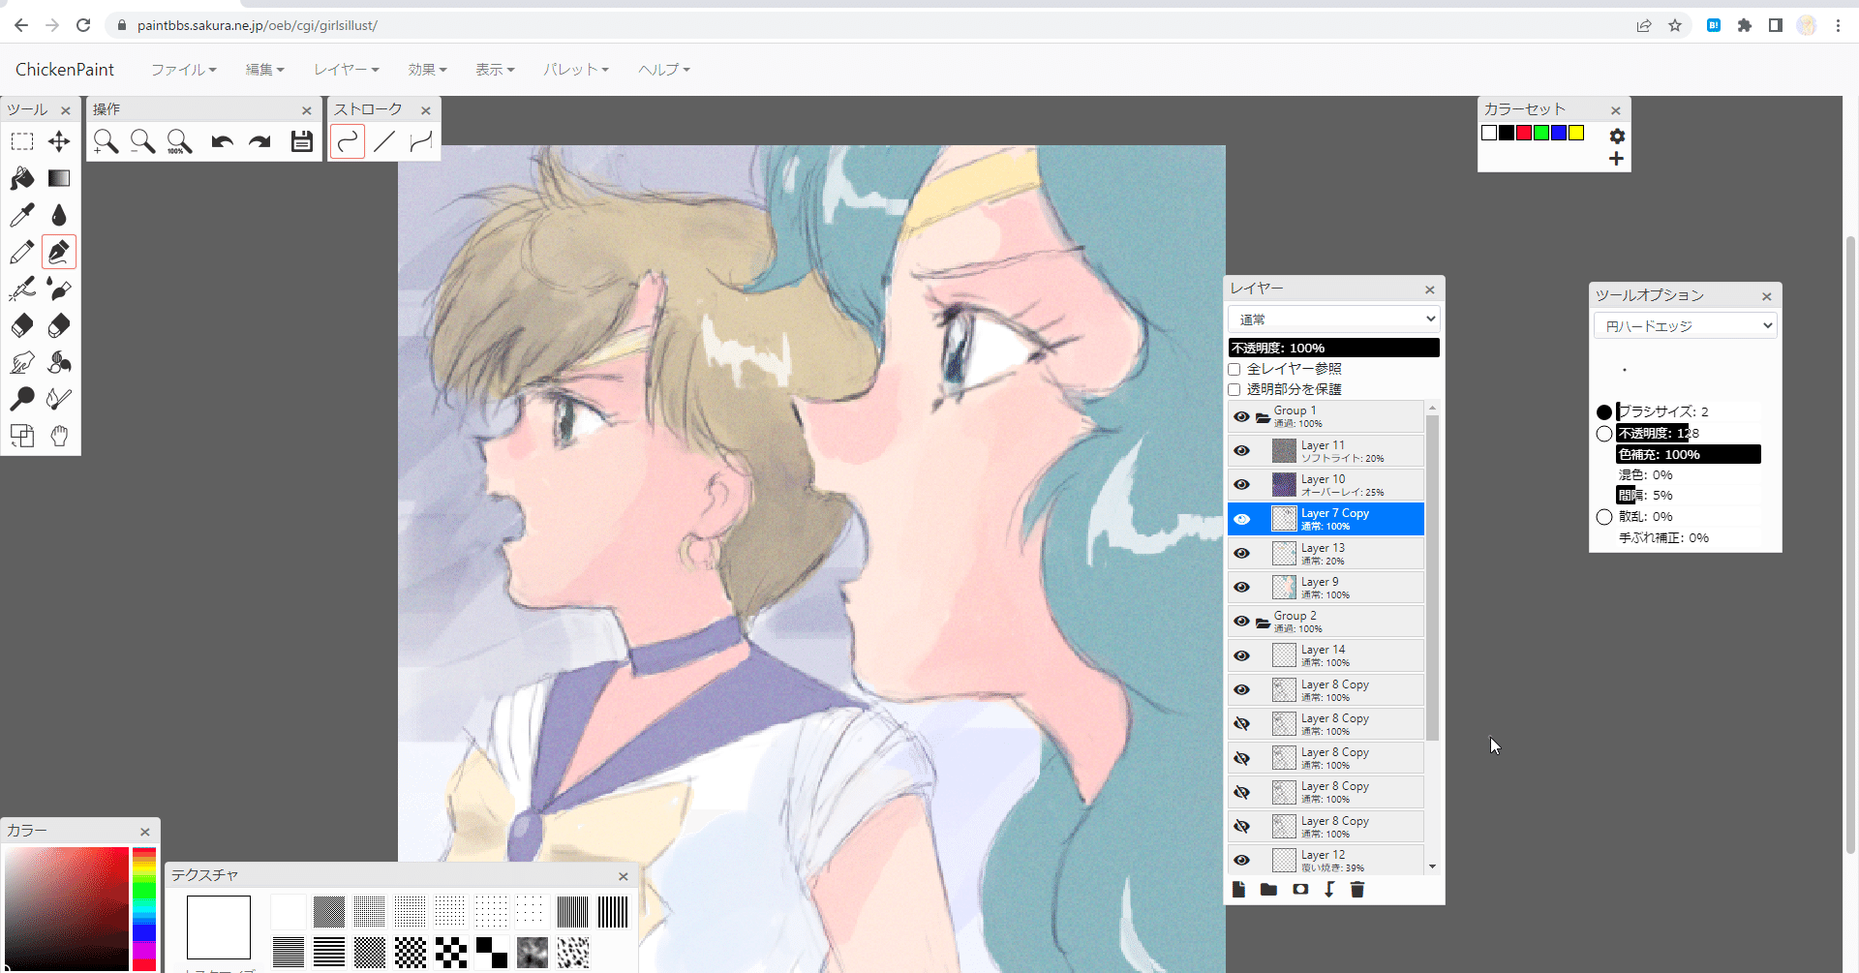Select the eraser tool
Viewport: 1859px width, 973px height.
click(x=22, y=325)
